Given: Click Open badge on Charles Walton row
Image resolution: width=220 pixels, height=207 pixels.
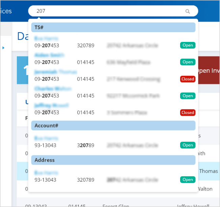Looking at the screenshot, I should (188, 96).
